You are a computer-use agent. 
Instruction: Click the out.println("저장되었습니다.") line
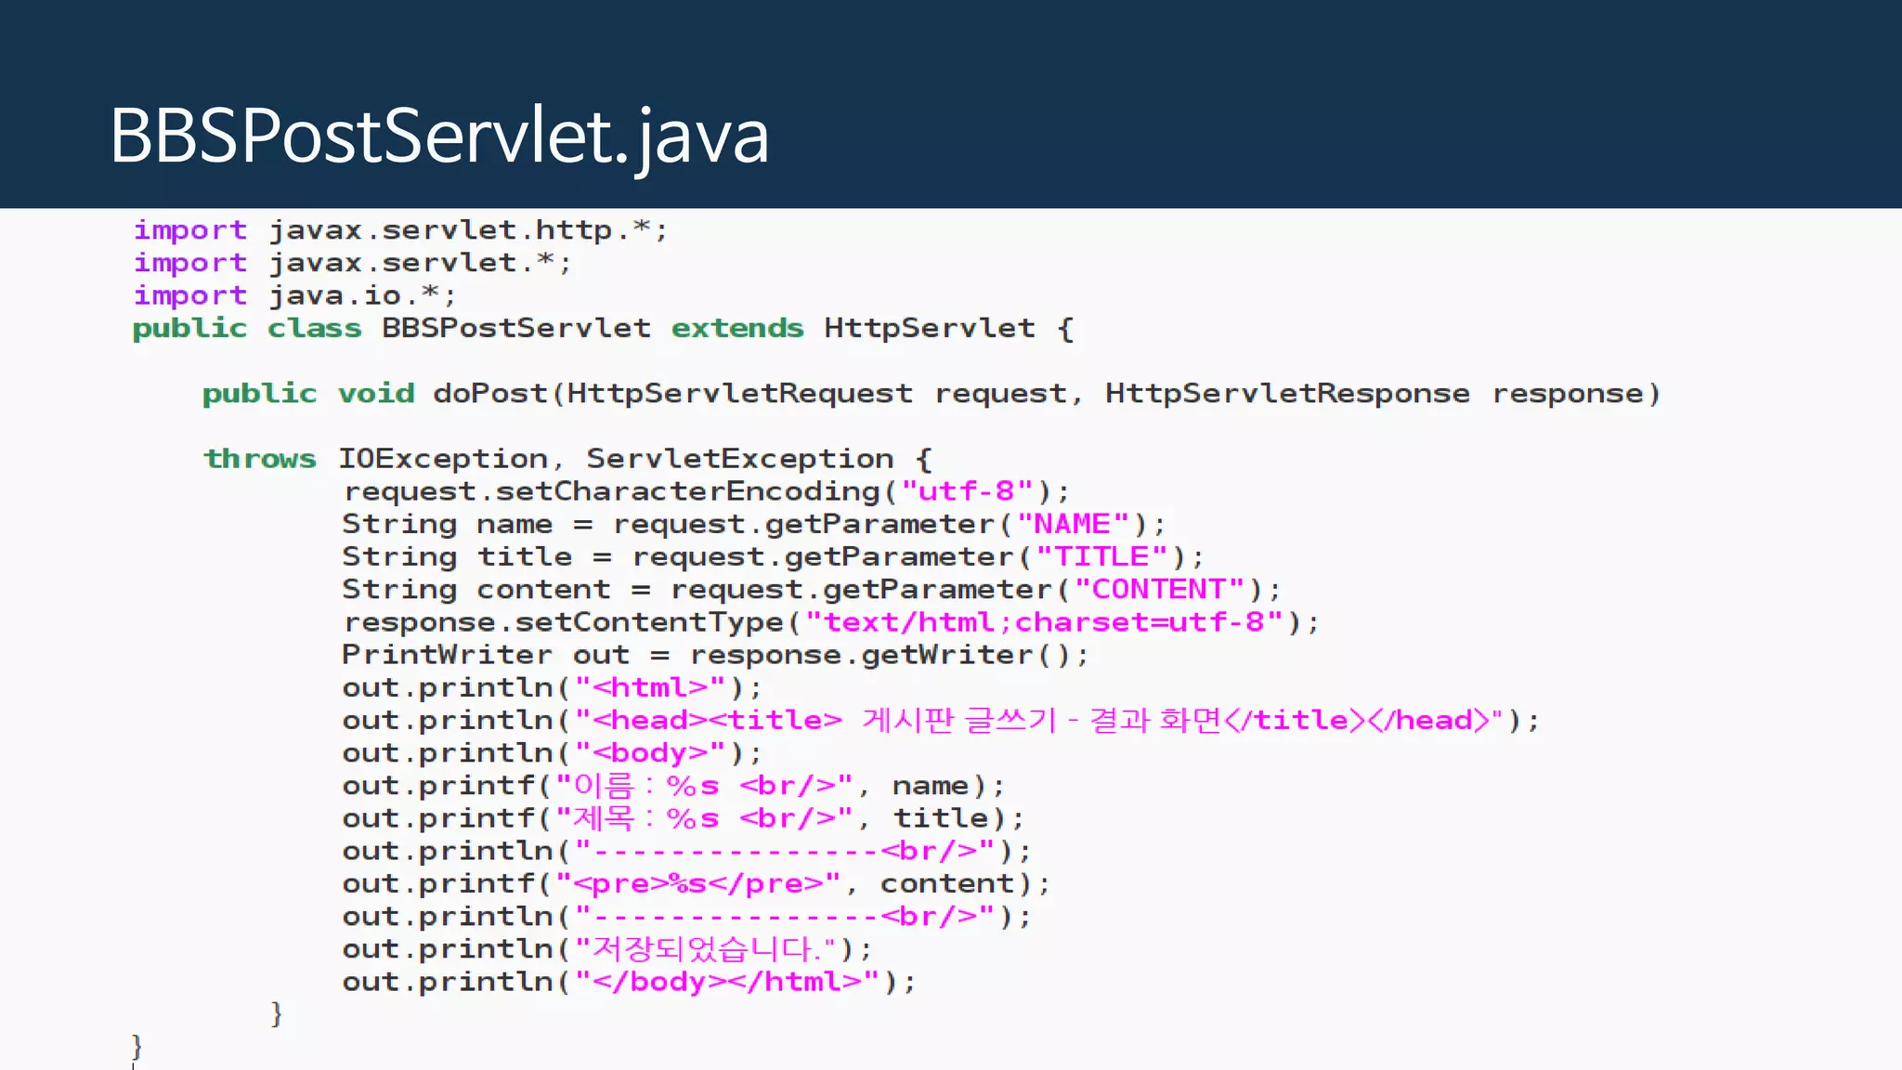(607, 948)
